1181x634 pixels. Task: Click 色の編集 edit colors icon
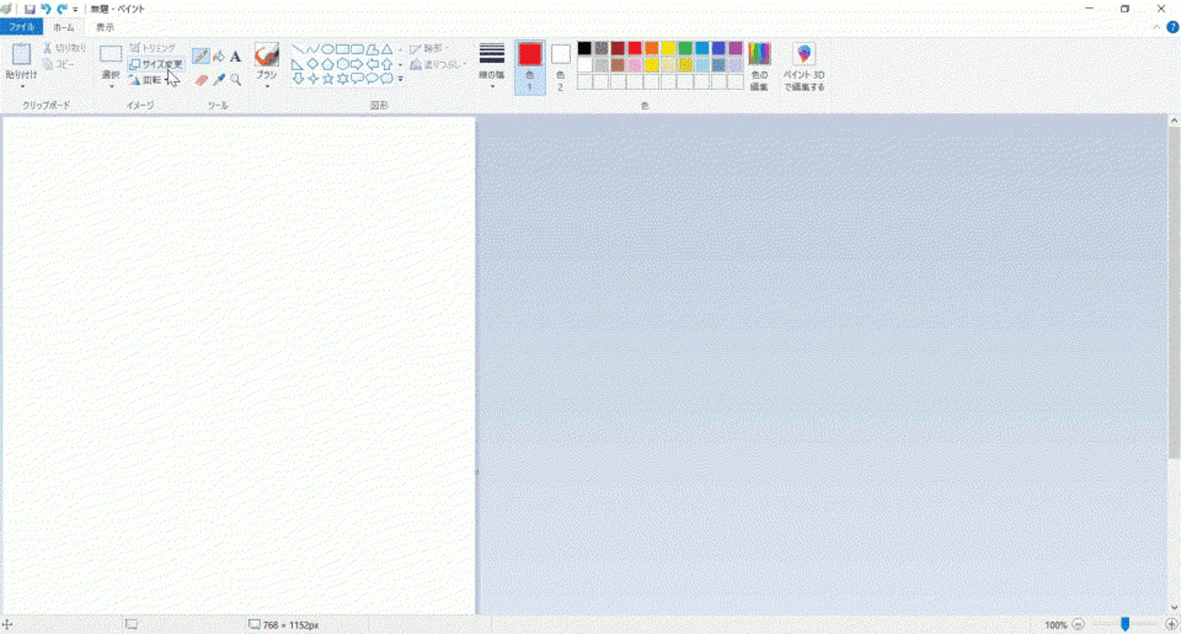coord(759,66)
